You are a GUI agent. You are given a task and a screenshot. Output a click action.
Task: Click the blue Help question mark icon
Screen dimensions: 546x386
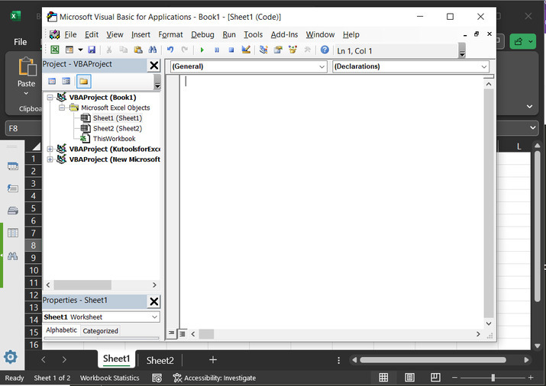(x=325, y=50)
